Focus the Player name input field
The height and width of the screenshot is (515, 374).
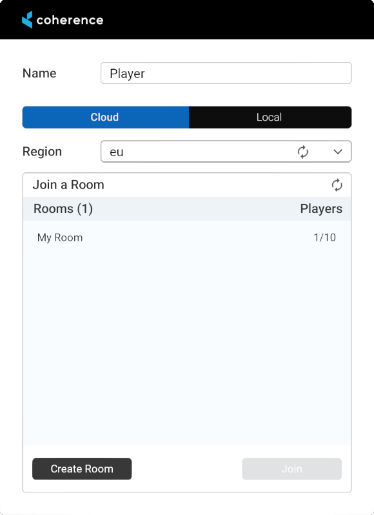(x=226, y=73)
